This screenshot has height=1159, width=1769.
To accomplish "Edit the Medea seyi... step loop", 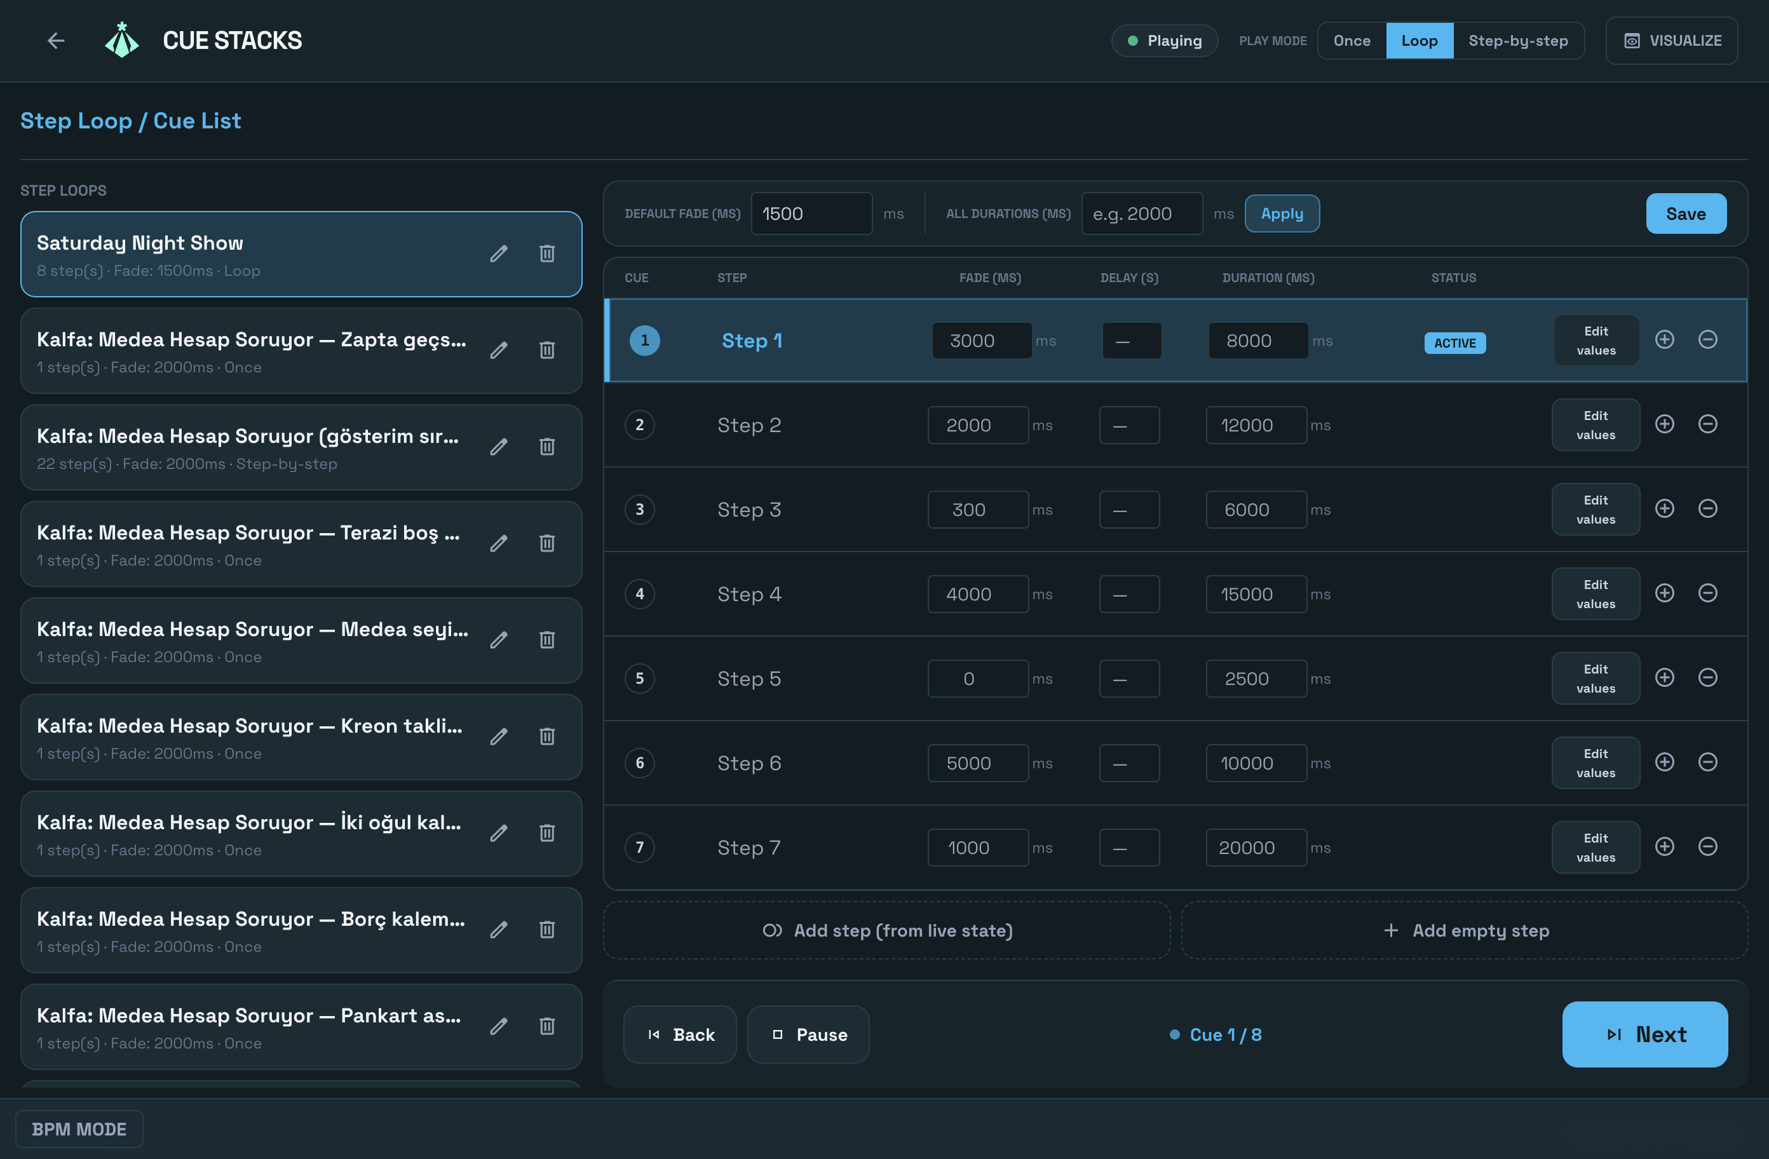I will [499, 641].
